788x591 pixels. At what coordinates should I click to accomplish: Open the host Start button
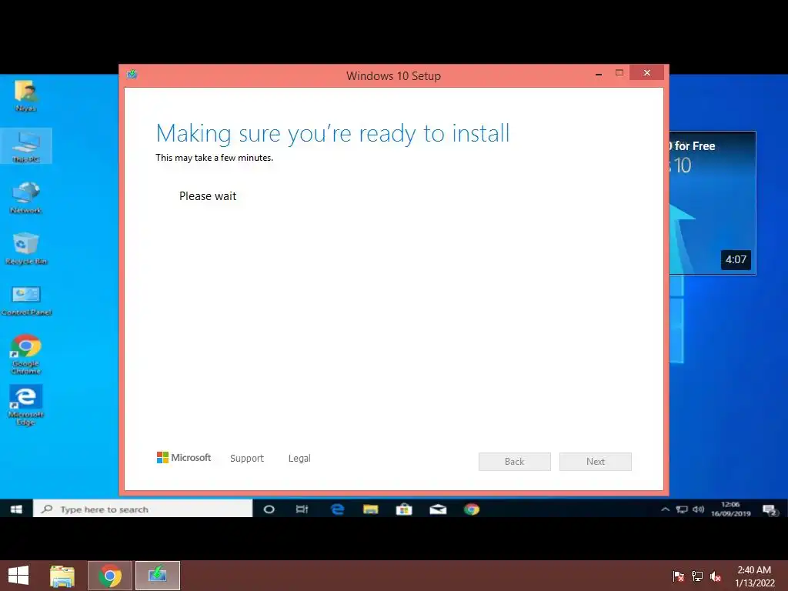tap(18, 576)
